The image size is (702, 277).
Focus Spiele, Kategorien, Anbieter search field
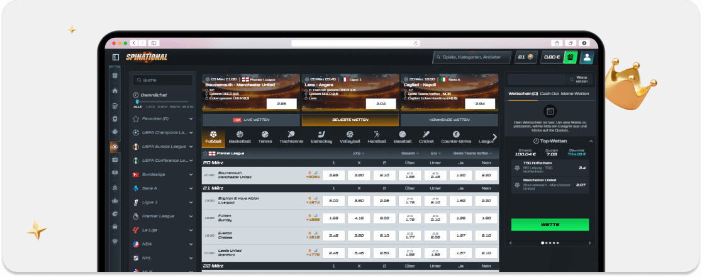tap(472, 57)
